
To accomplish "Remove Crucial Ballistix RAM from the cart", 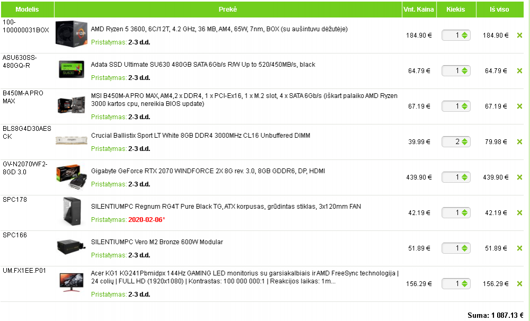I will [519, 142].
